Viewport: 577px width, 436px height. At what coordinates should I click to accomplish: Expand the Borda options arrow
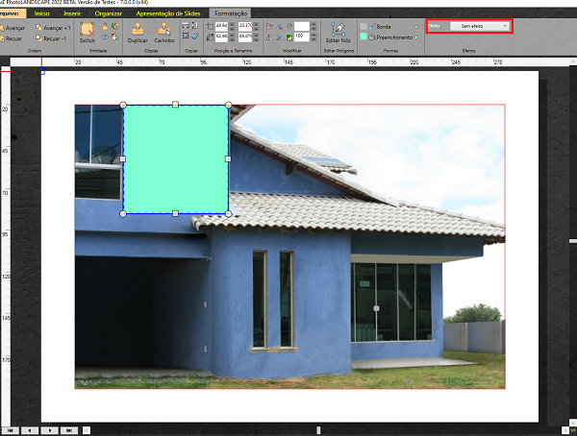[x=414, y=26]
